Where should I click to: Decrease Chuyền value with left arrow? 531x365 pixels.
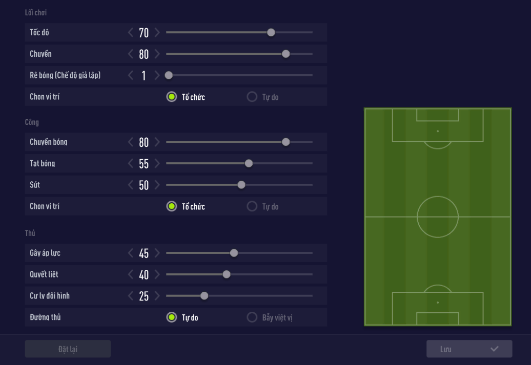(x=131, y=54)
